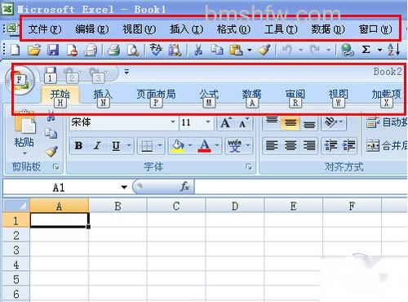Click the Sort Ascending A-Z icon
The height and width of the screenshot is (302, 408).
393,50
